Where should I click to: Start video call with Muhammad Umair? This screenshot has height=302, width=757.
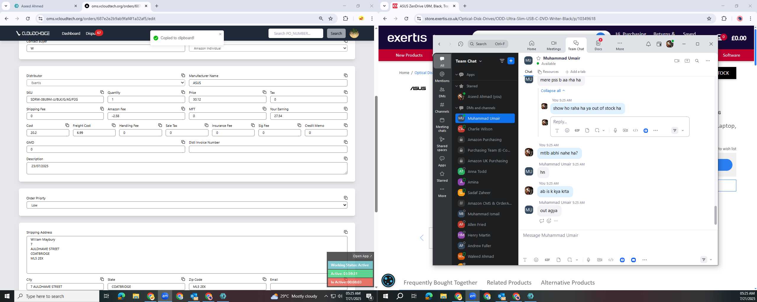tap(677, 61)
